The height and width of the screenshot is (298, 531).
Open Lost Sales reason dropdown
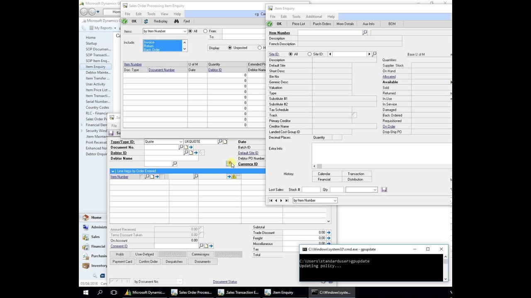click(x=375, y=190)
